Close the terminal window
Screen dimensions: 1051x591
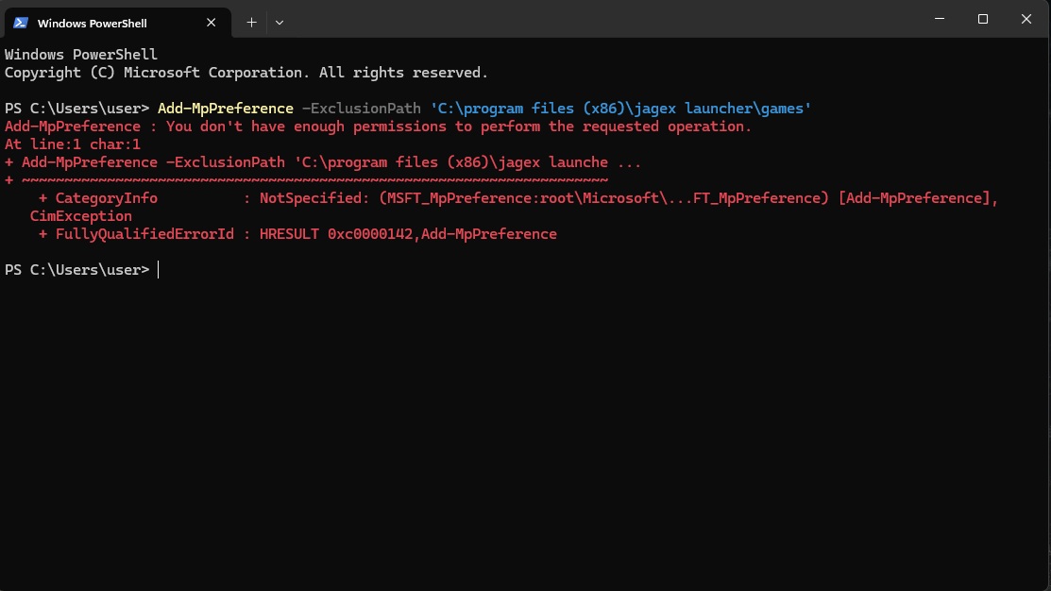[x=1026, y=19]
